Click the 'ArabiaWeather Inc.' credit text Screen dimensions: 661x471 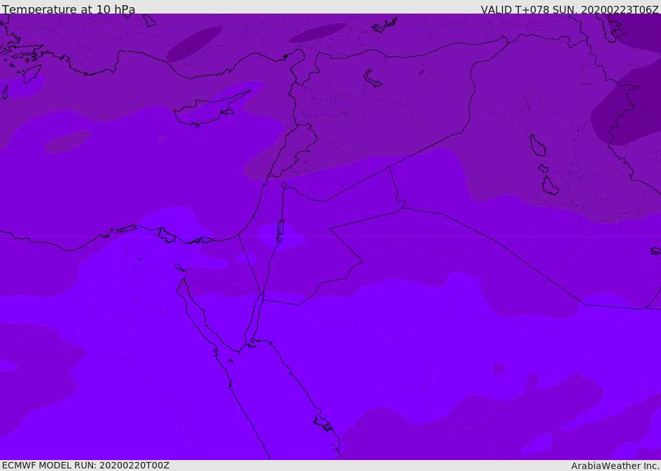click(615, 466)
